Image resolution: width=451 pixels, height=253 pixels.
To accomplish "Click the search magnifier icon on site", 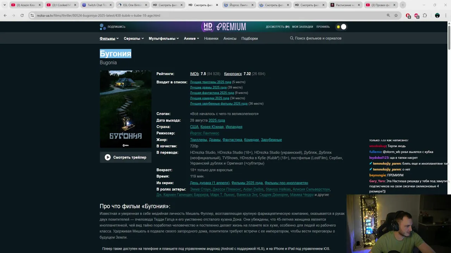I will [292, 38].
